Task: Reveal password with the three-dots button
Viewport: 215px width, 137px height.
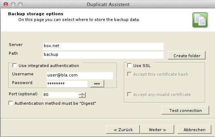Action: pyautogui.click(x=97, y=84)
